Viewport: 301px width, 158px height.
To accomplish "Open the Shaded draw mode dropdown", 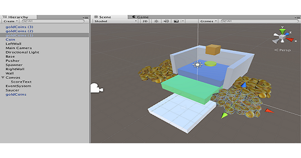I will click(x=116, y=21).
